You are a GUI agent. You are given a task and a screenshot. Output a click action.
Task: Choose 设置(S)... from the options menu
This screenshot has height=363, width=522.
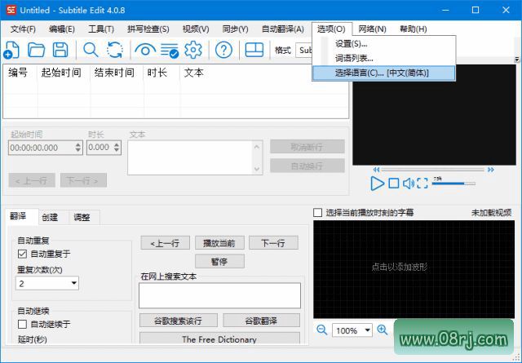coord(384,43)
